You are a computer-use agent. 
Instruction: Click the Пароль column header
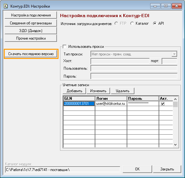pyautogui.click(x=143, y=98)
